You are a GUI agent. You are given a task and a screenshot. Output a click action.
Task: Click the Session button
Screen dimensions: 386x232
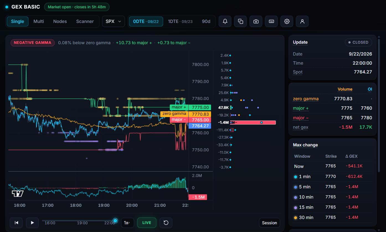tap(269, 223)
